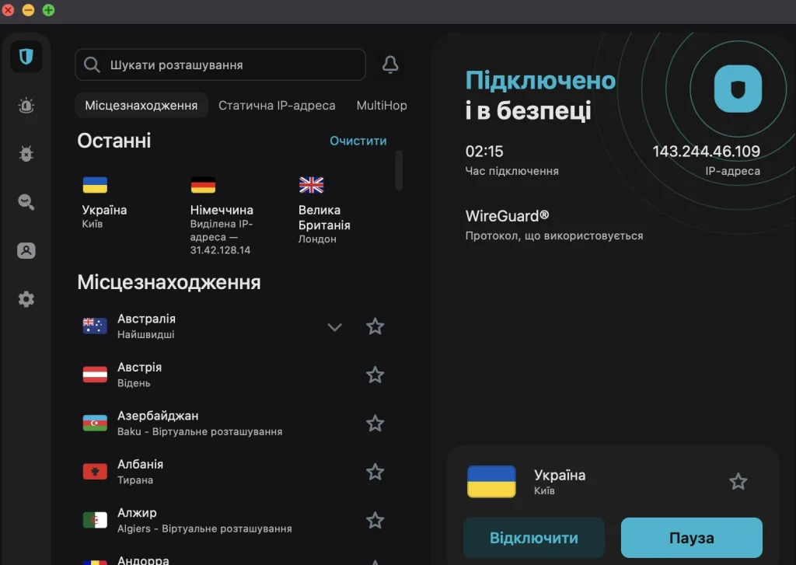Click the yellow macOS minimize button
Image resolution: width=796 pixels, height=565 pixels.
29,10
